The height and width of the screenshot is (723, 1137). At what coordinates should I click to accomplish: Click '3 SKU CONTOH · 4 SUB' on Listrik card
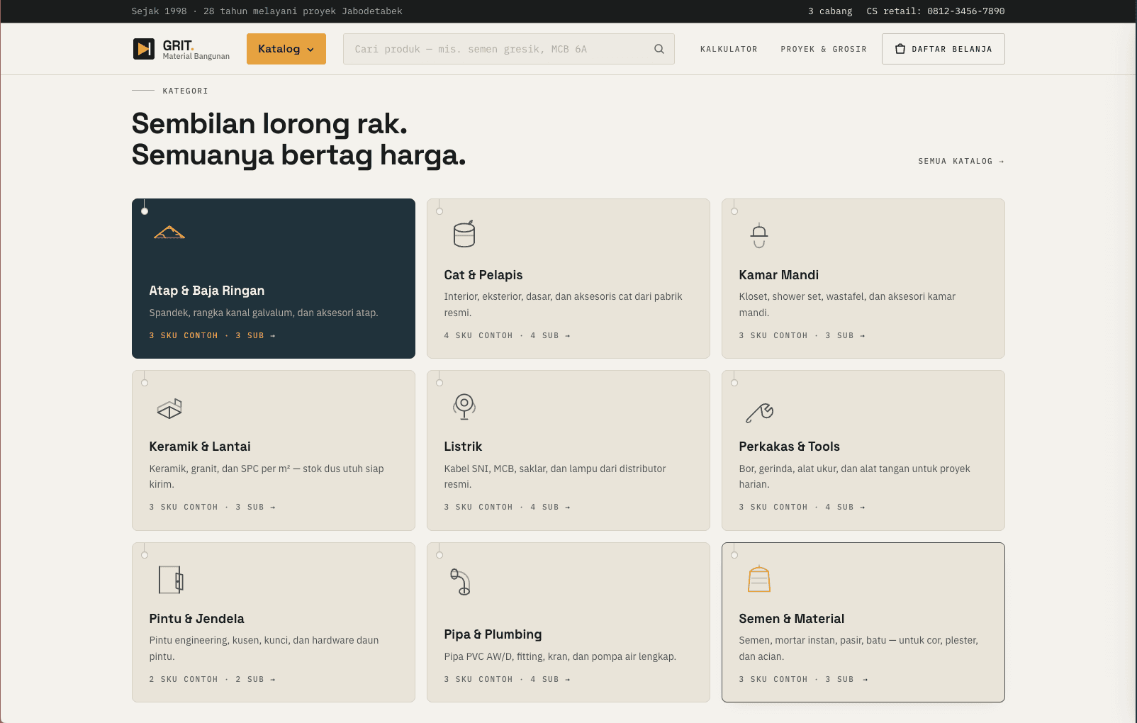point(507,508)
